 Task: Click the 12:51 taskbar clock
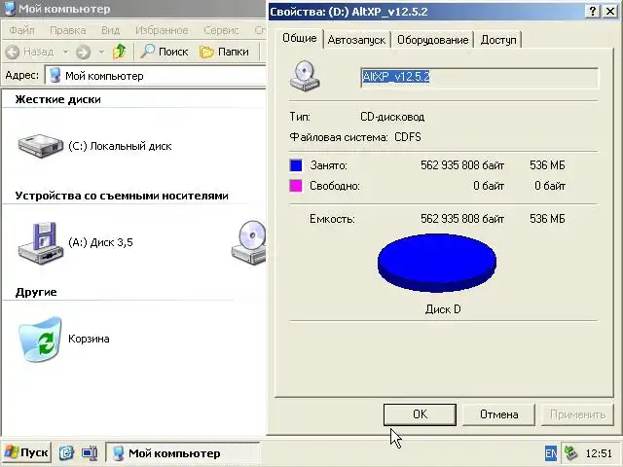[599, 453]
